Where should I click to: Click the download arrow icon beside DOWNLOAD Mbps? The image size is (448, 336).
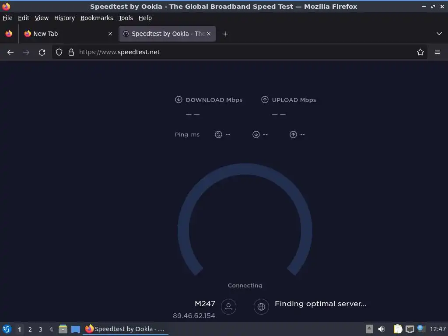click(x=178, y=99)
